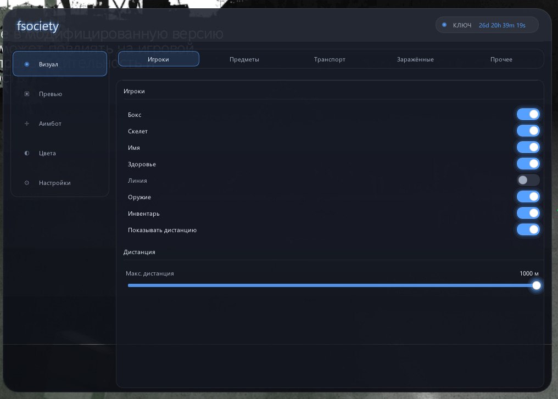Toggle the Имя switch off

pos(528,147)
